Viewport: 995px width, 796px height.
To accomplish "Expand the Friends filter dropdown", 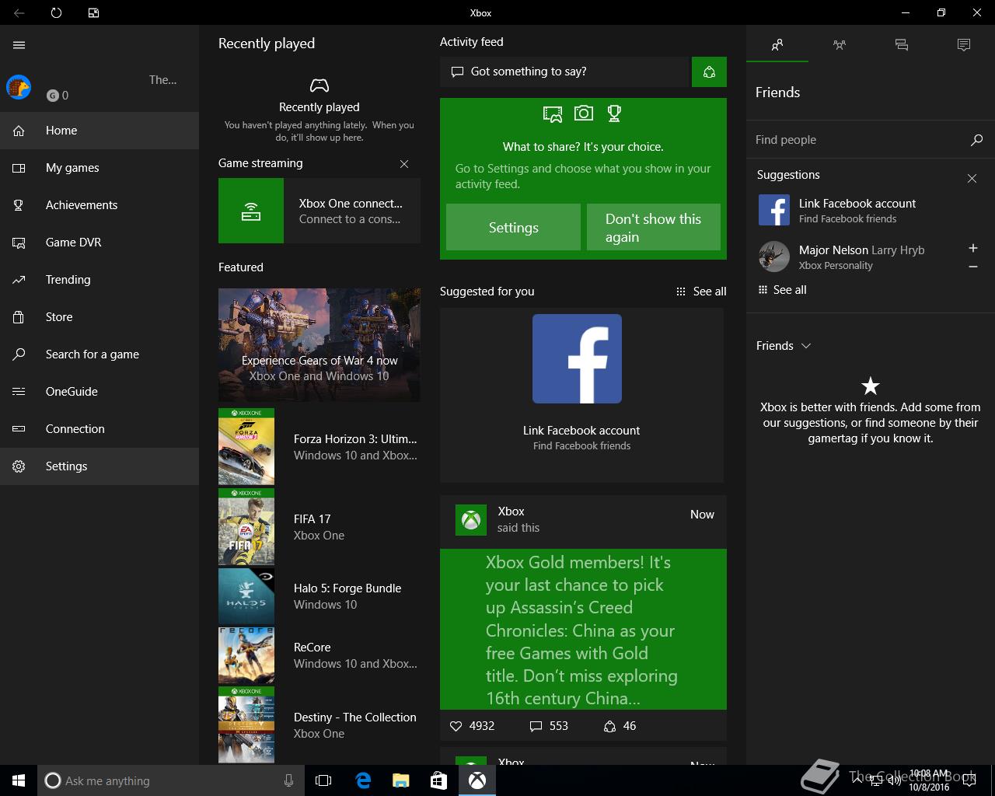I will click(x=784, y=346).
